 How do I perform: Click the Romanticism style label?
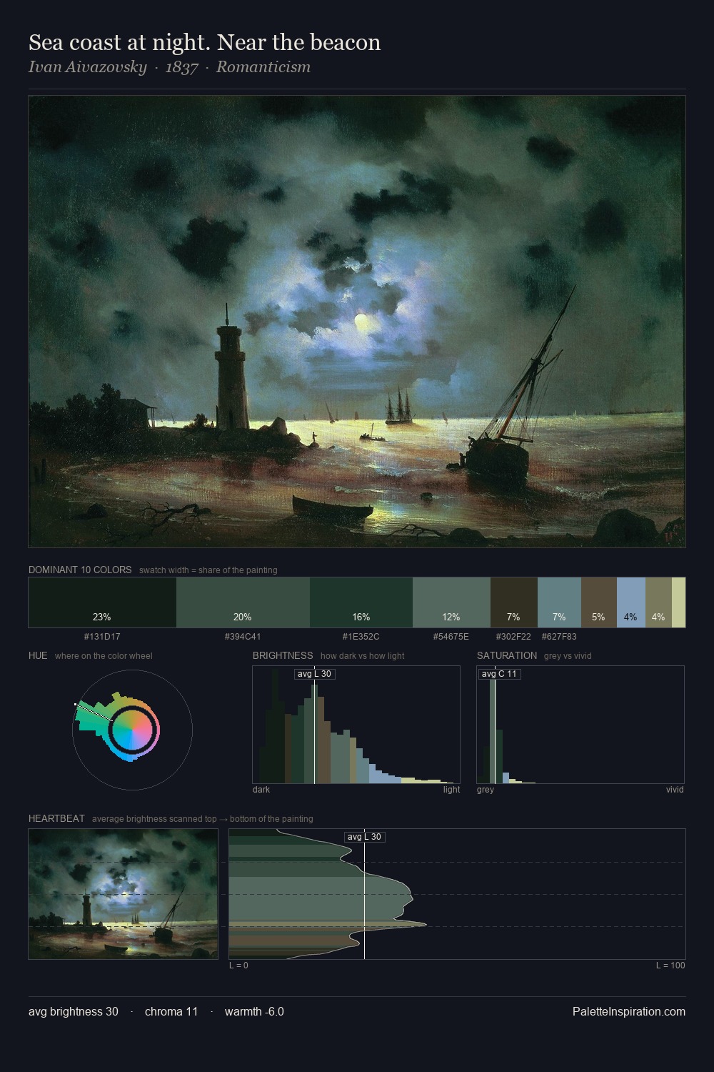(263, 66)
